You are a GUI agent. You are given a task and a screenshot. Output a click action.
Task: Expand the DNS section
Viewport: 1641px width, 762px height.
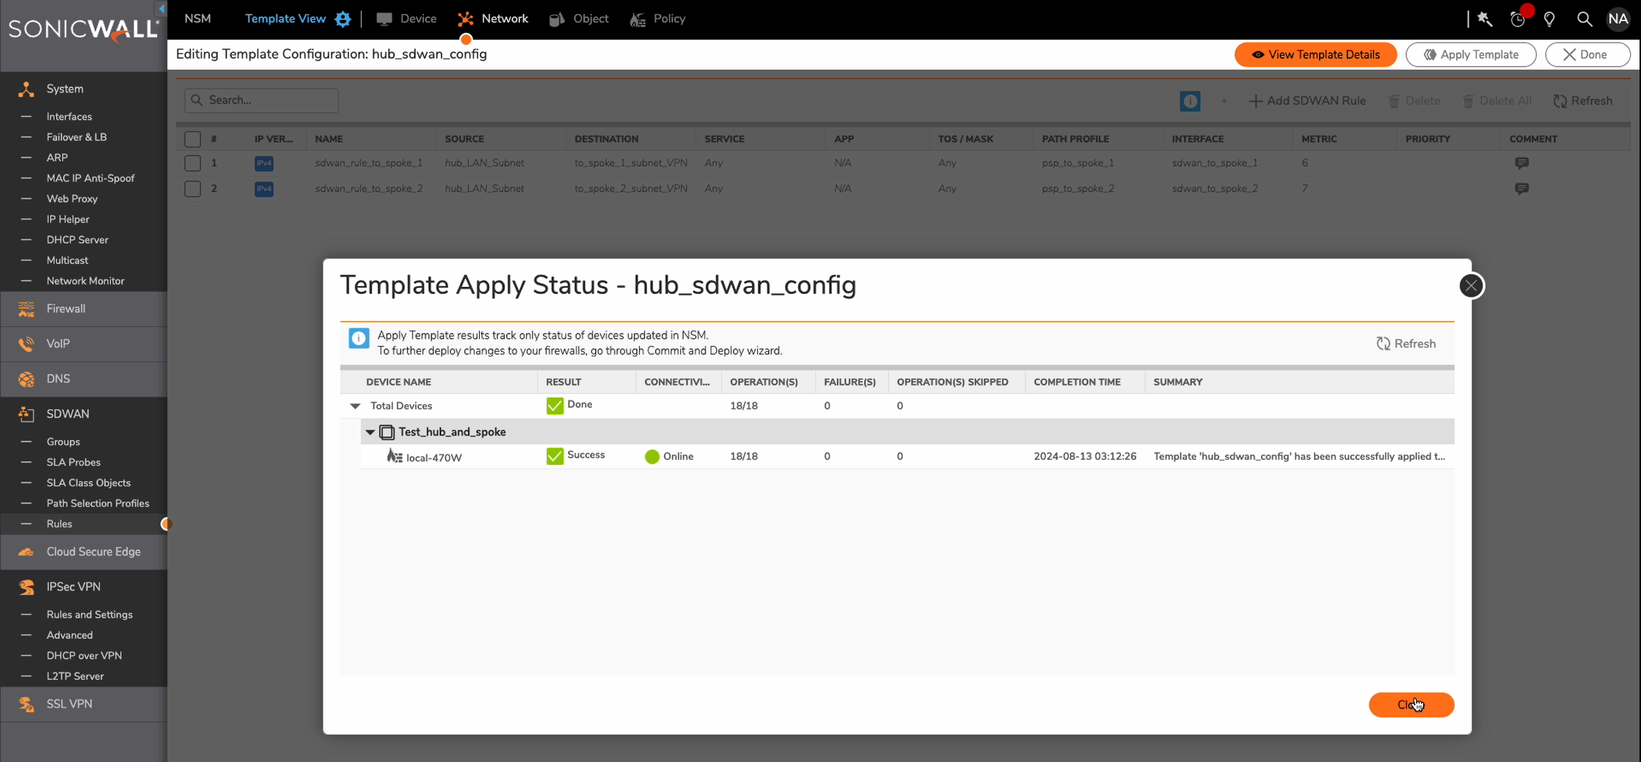click(x=84, y=379)
